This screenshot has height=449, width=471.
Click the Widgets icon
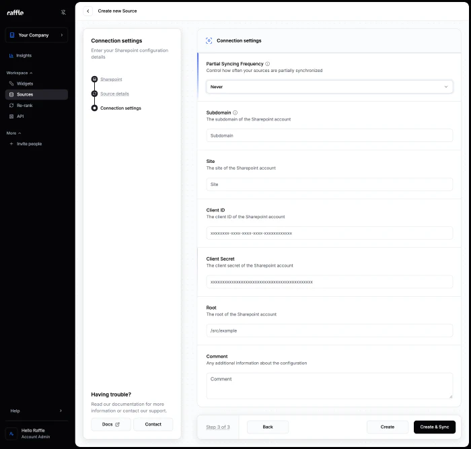[x=11, y=83]
